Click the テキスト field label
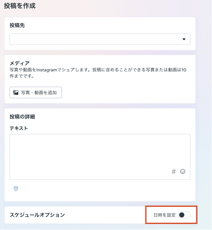212x230 pixels. [x=19, y=128]
